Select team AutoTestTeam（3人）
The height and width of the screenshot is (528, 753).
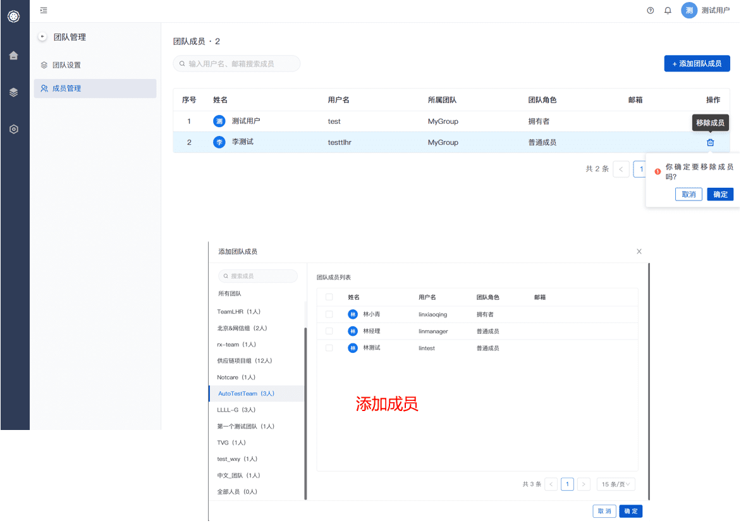click(x=257, y=393)
